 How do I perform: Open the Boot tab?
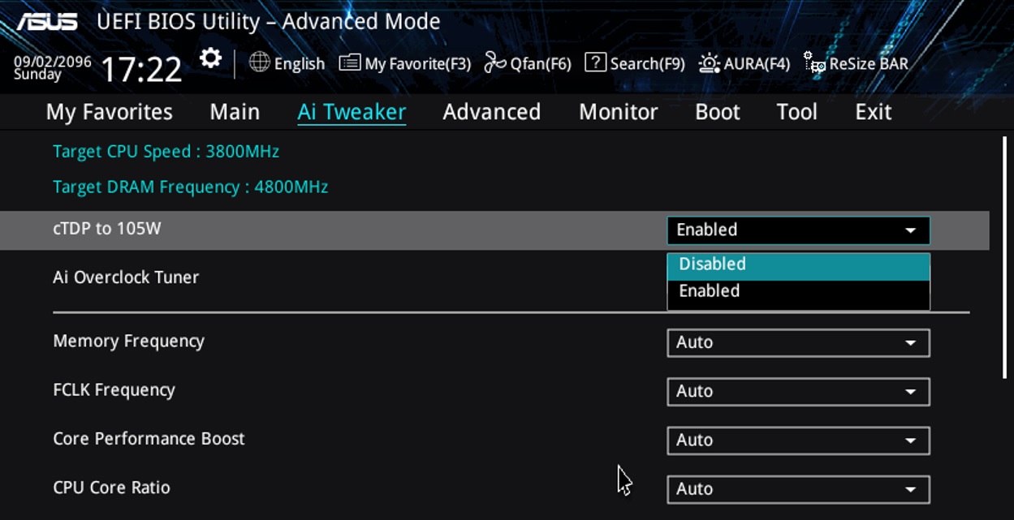(x=718, y=112)
